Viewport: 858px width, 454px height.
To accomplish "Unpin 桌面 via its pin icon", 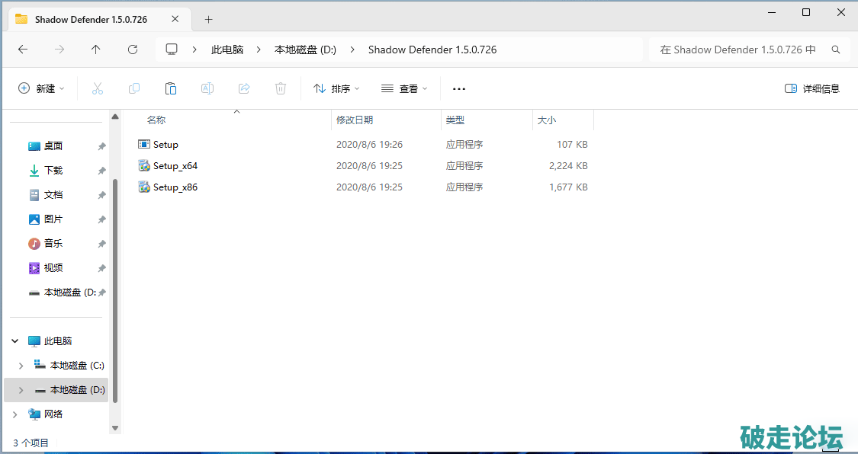I will click(x=101, y=146).
